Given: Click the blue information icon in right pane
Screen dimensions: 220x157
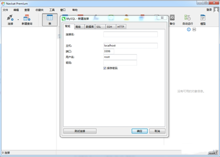Looking at the screenshot, I should (189, 30).
